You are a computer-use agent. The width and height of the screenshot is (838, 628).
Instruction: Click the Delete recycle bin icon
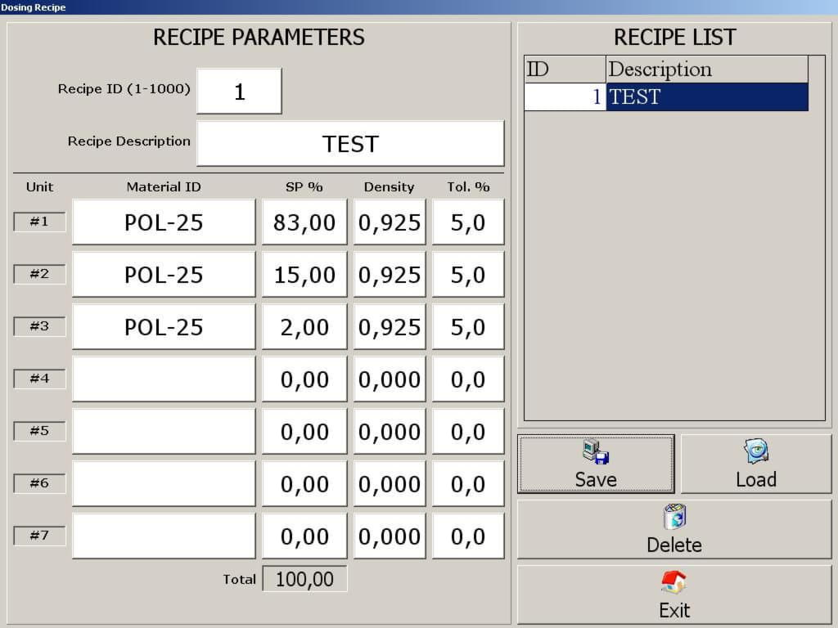(x=674, y=518)
